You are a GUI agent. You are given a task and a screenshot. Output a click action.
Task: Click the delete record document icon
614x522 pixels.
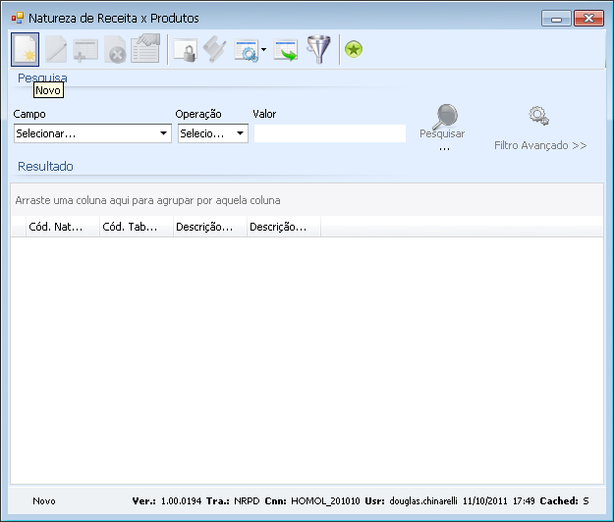pos(115,50)
